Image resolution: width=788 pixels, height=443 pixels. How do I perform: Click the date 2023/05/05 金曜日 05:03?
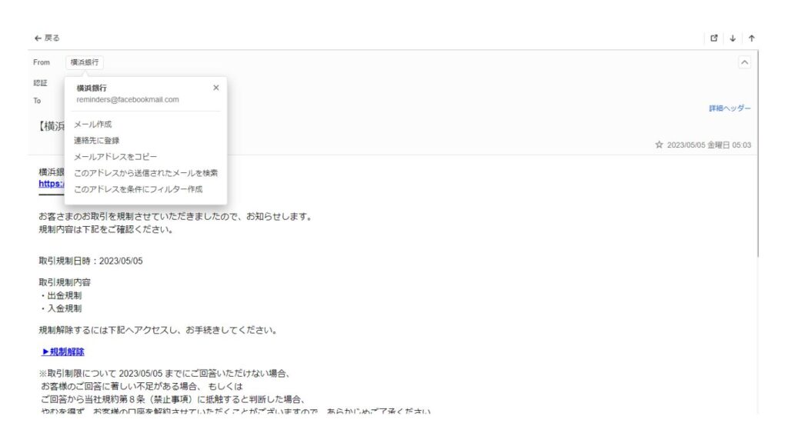pos(709,145)
